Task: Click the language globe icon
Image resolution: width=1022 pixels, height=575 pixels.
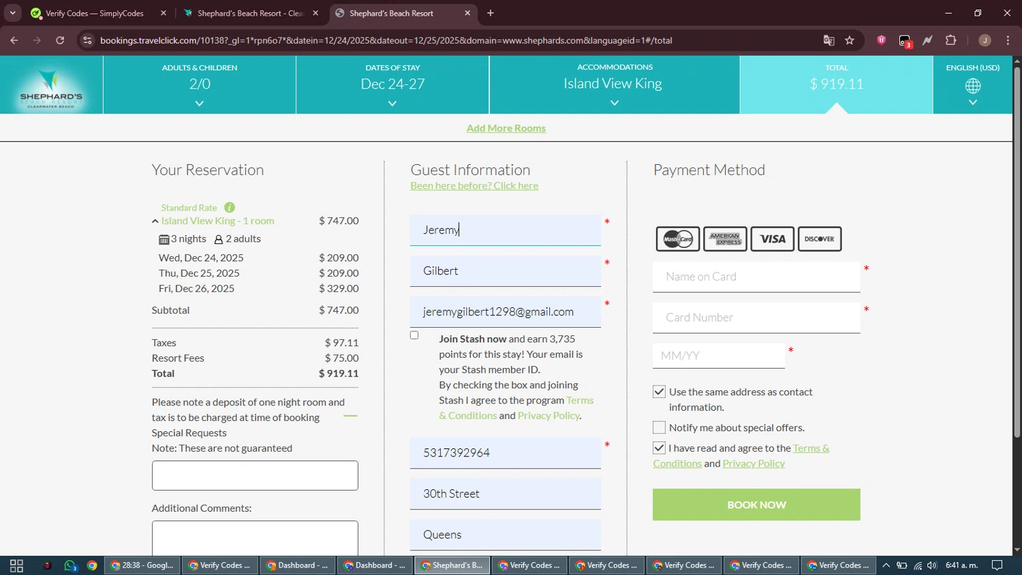Action: coord(973,86)
